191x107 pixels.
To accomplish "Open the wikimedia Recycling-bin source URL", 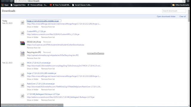I will point(53,55).
